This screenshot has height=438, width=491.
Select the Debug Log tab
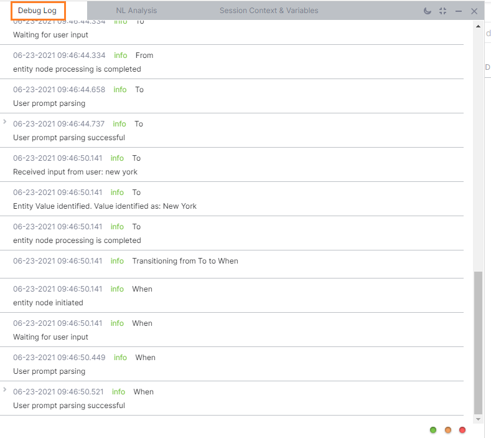tap(37, 11)
